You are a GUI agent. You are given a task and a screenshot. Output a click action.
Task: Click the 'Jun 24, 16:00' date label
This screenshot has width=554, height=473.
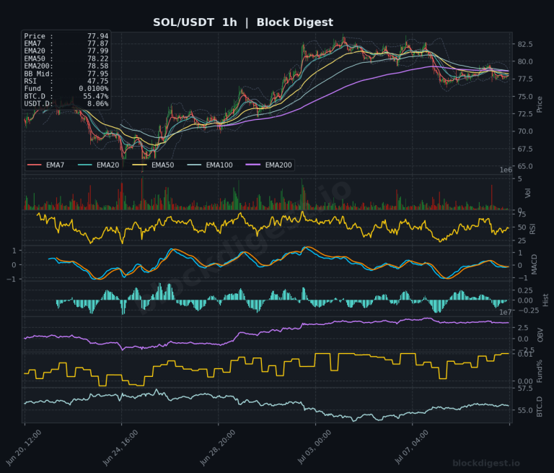[120, 448]
